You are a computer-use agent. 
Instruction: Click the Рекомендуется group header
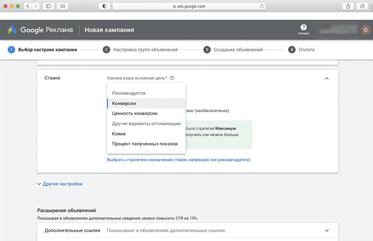tap(129, 93)
